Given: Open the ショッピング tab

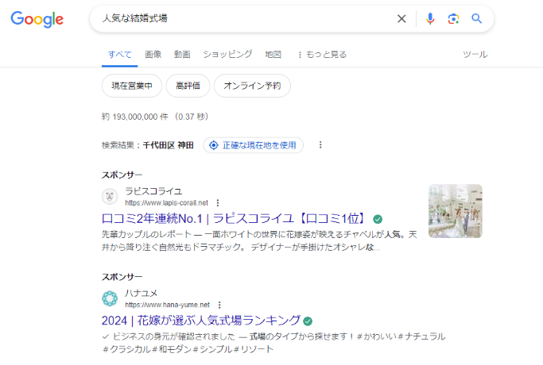Looking at the screenshot, I should [227, 55].
